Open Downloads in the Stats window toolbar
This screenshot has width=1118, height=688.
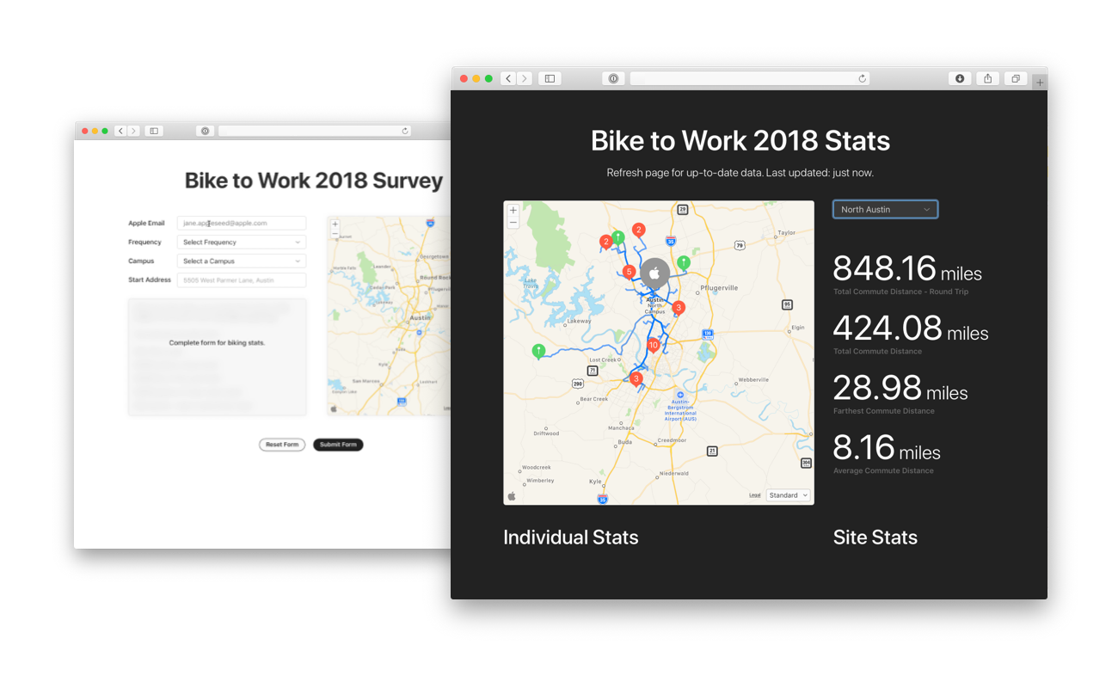coord(960,78)
